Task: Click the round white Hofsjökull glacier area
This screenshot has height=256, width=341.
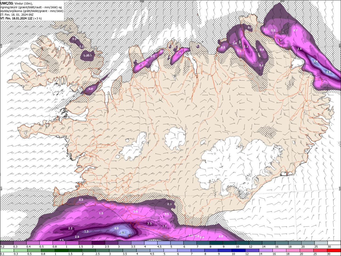Action: pyautogui.click(x=175, y=138)
